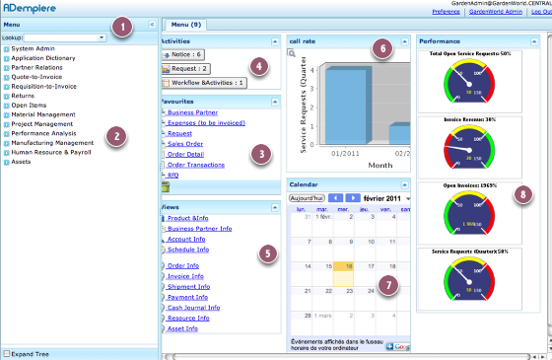Select February 16 in the calendar
The width and height of the screenshot is (552, 360).
343,274
